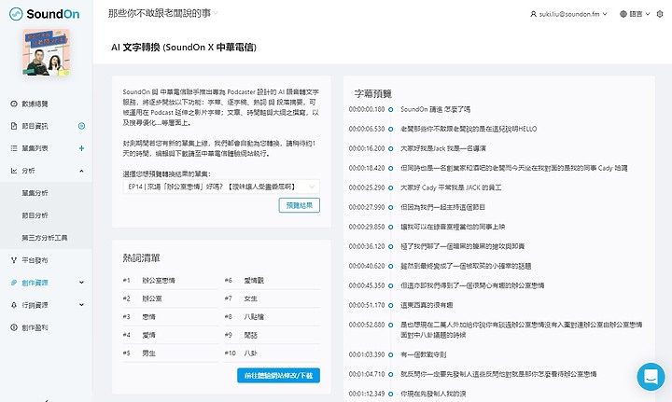Open settings with the gear icon
Screen dimensions: 672x402
(660, 14)
